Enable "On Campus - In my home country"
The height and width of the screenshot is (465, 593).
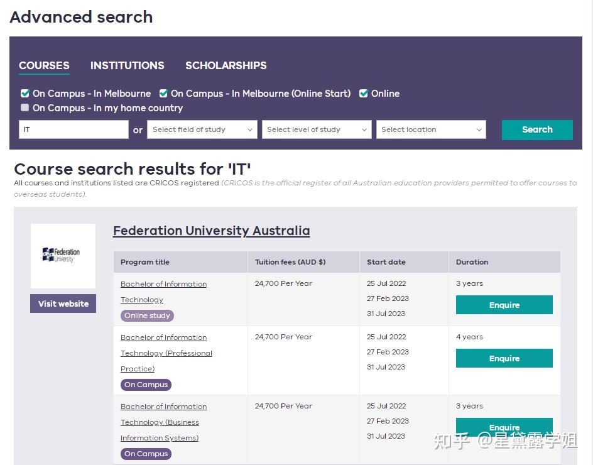point(24,107)
